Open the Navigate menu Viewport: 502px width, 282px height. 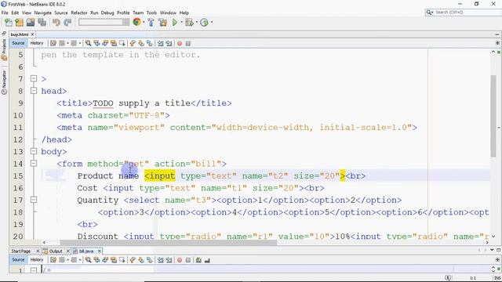[43, 13]
